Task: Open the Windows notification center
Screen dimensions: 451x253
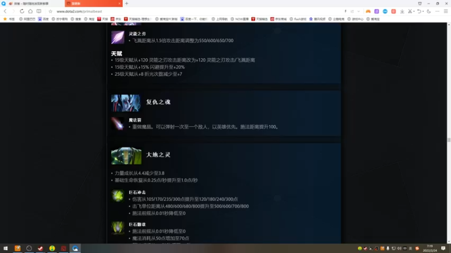Action: click(443, 249)
